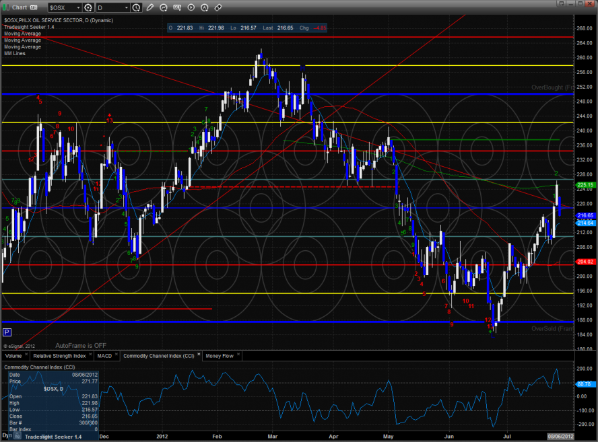Click the 225.15 green price marker
598x442 pixels.
click(x=585, y=185)
